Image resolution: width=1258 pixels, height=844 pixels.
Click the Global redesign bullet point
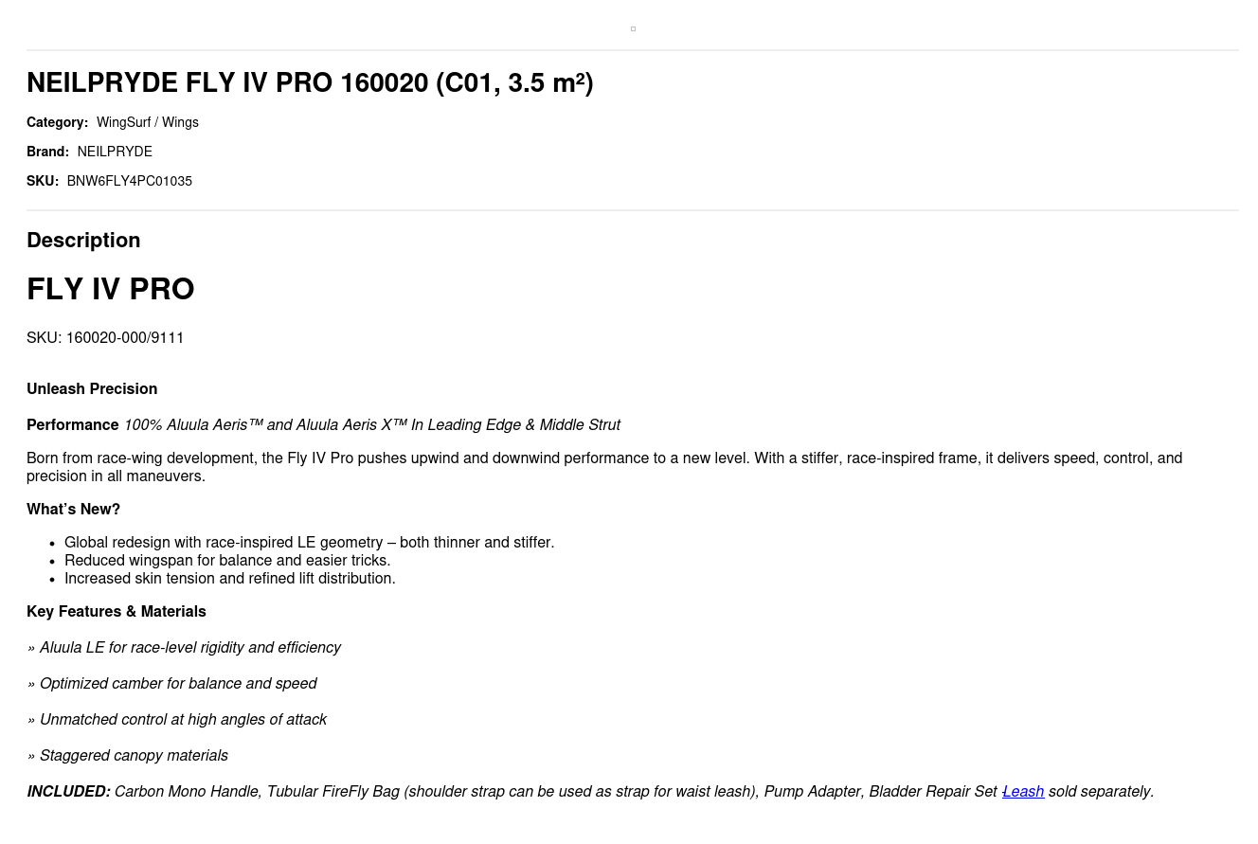click(309, 543)
